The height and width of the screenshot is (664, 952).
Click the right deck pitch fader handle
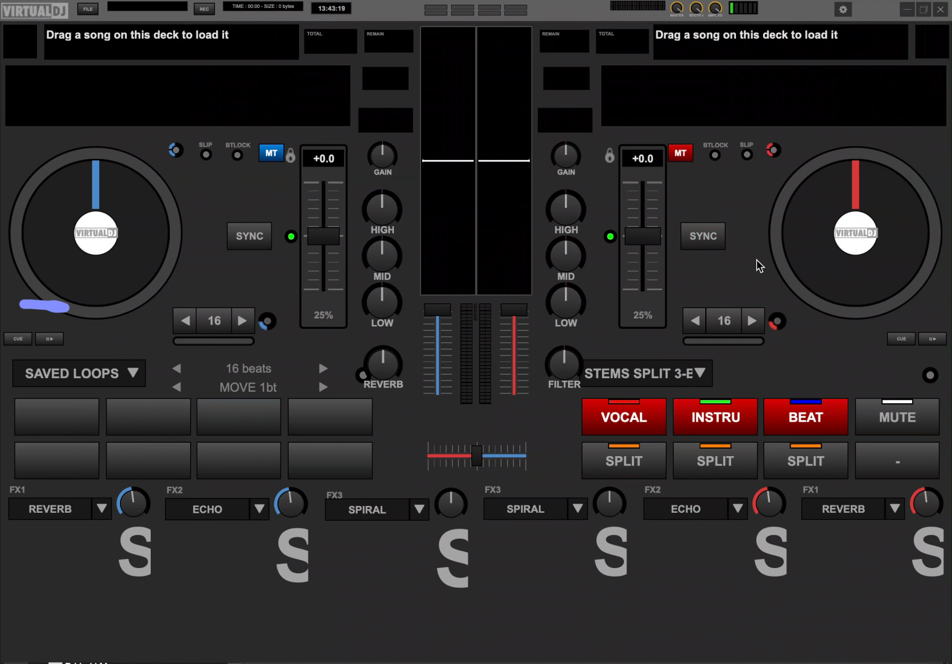(642, 236)
